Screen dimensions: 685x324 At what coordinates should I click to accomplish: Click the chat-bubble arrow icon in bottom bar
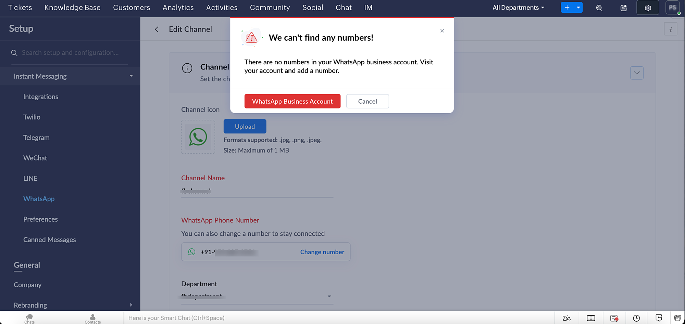click(x=659, y=318)
